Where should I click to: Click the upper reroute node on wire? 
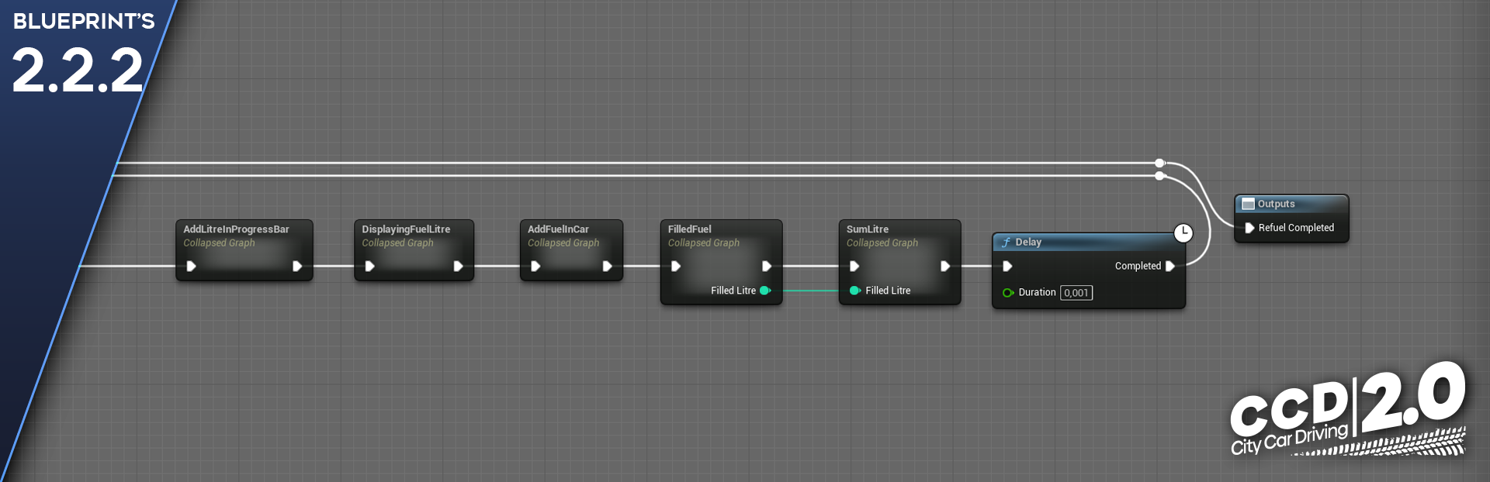coord(1159,163)
